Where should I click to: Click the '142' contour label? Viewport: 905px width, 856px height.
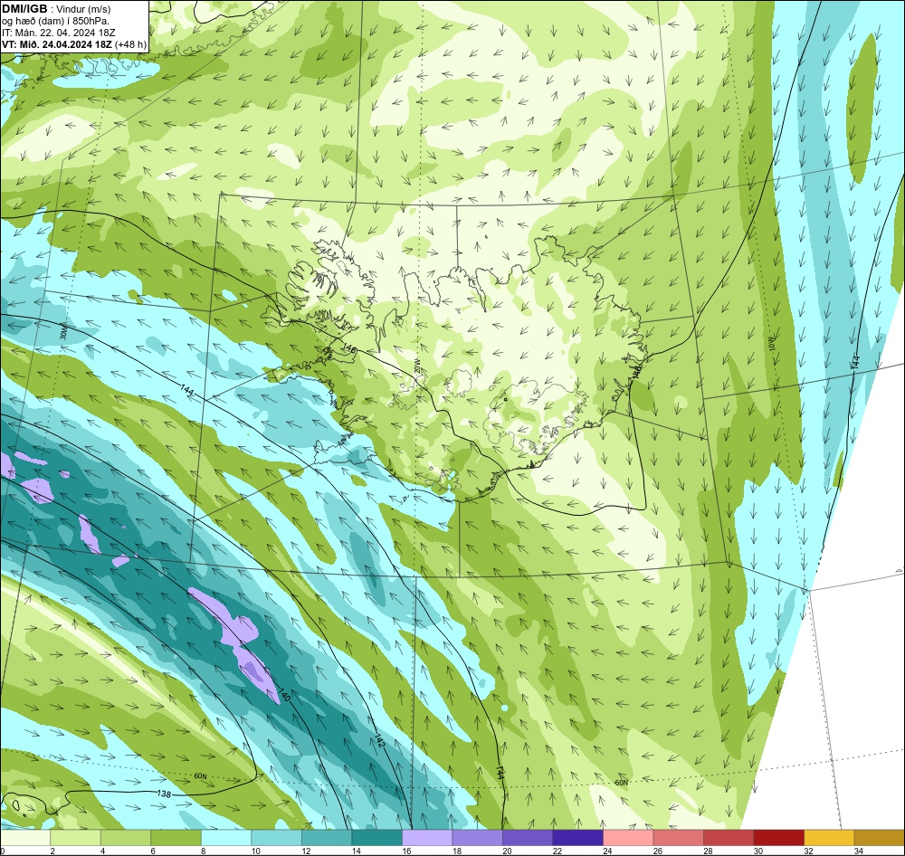point(380,741)
